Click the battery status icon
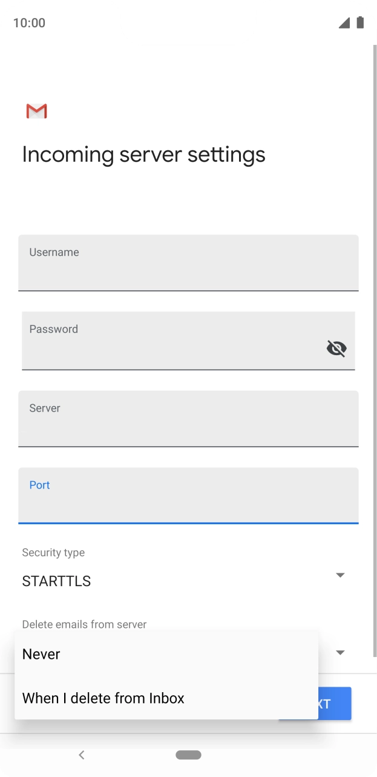 (360, 22)
